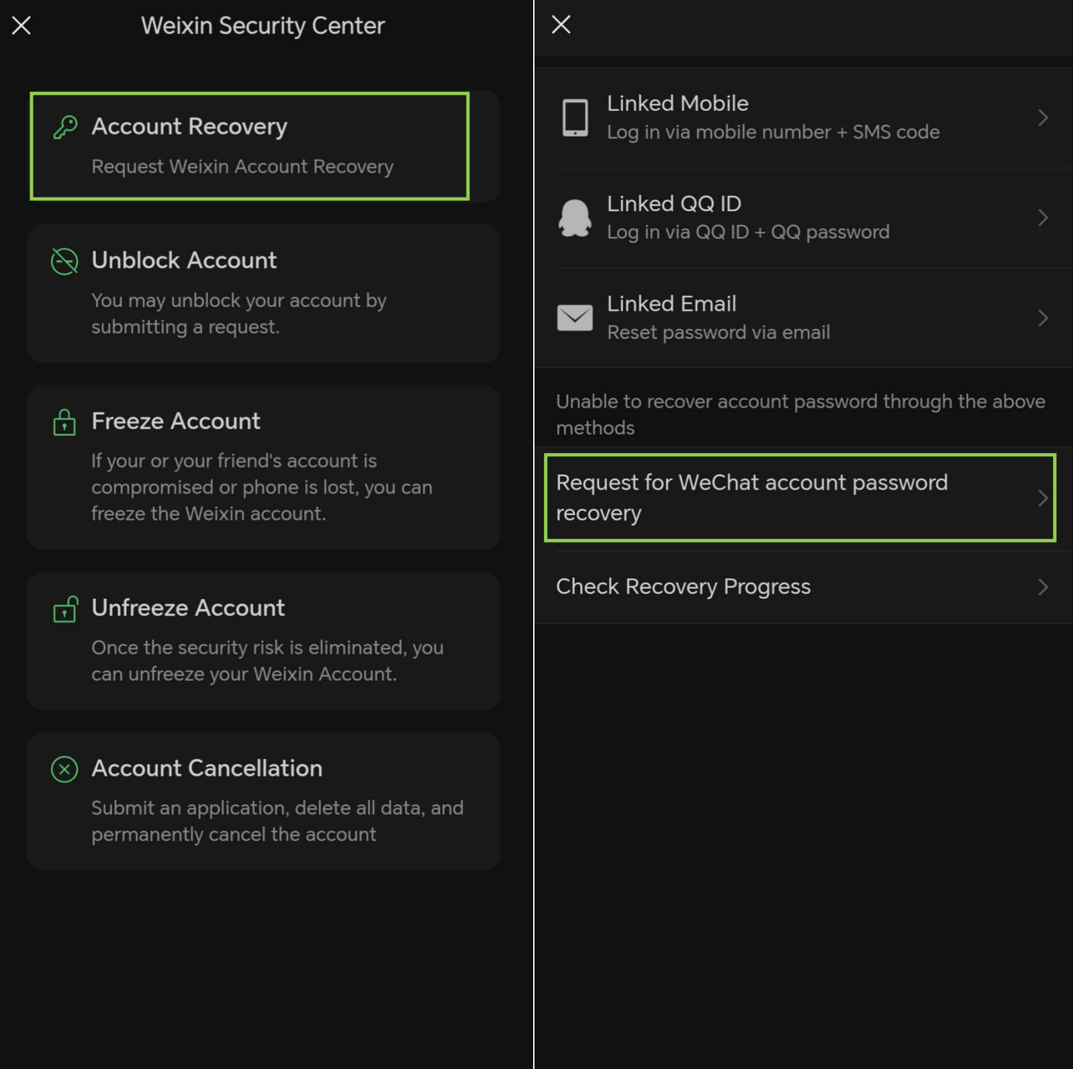1073x1069 pixels.
Task: Tap Check Recovery Progress
Action: [x=804, y=588]
